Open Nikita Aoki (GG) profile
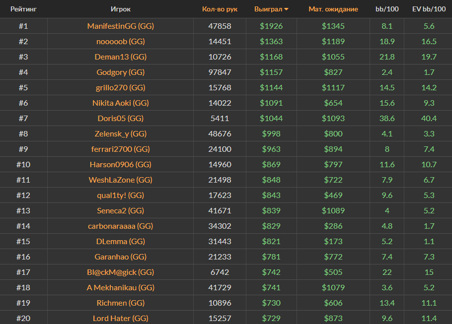The width and height of the screenshot is (452, 324). [121, 103]
